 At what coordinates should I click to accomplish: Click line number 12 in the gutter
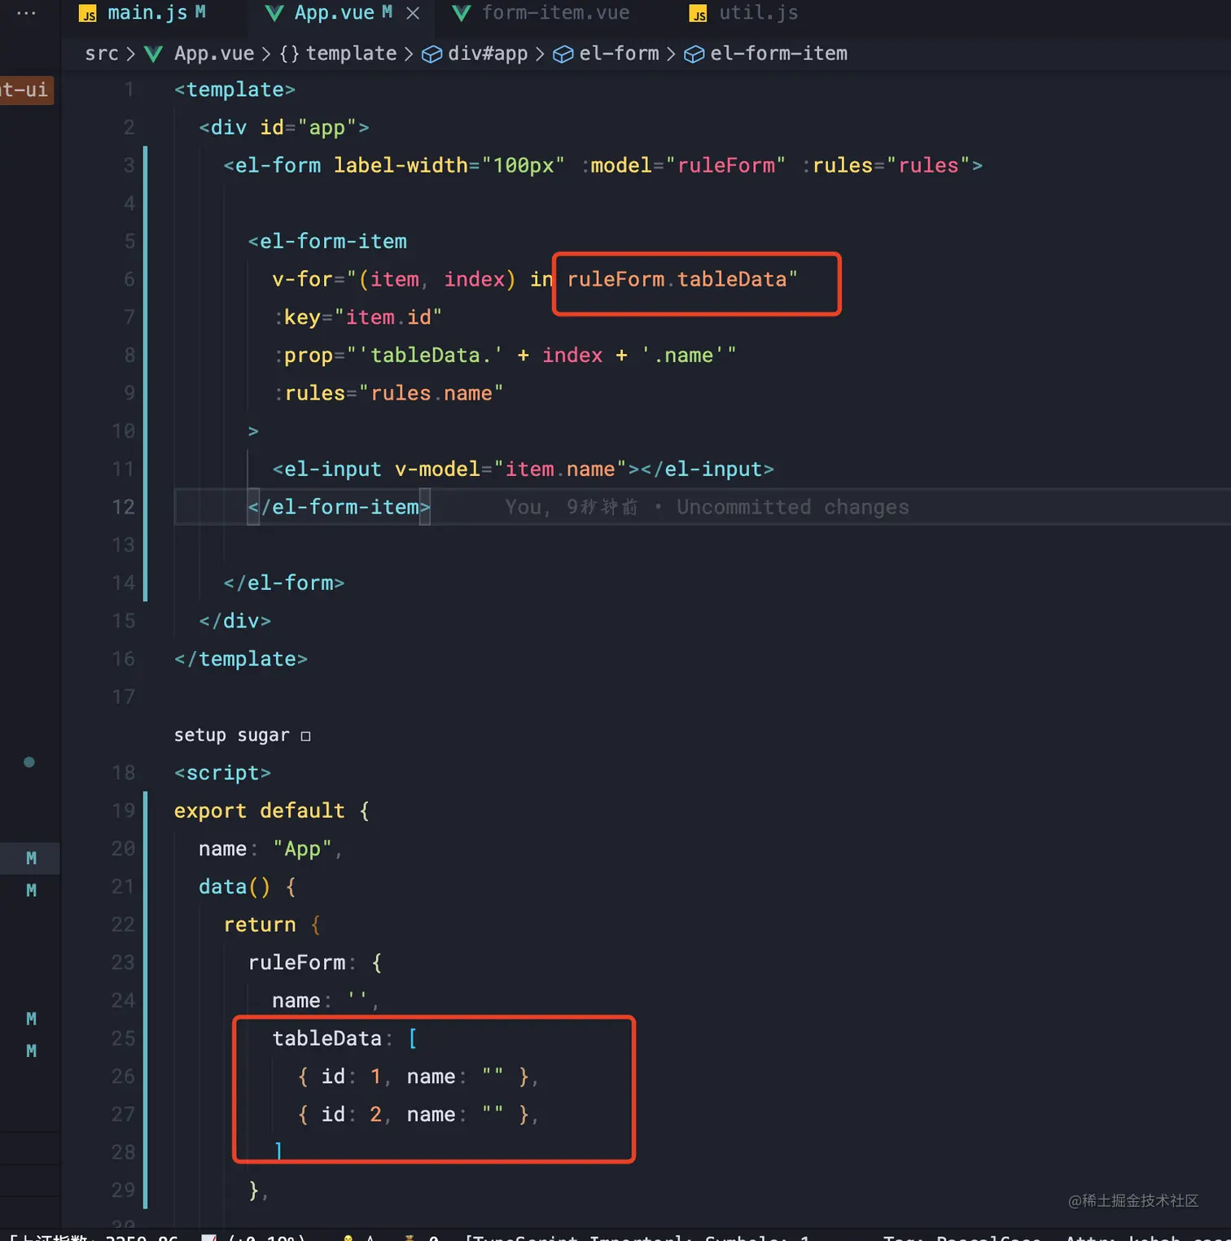(123, 507)
